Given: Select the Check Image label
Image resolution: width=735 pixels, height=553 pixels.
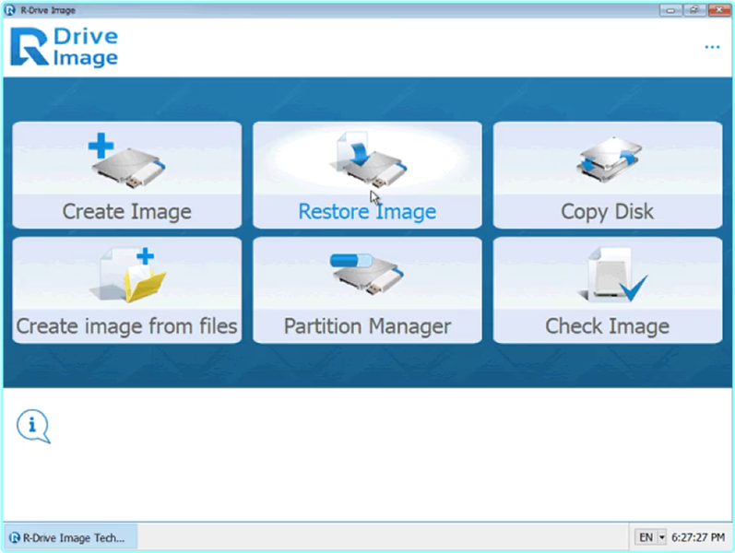Looking at the screenshot, I should 608,326.
